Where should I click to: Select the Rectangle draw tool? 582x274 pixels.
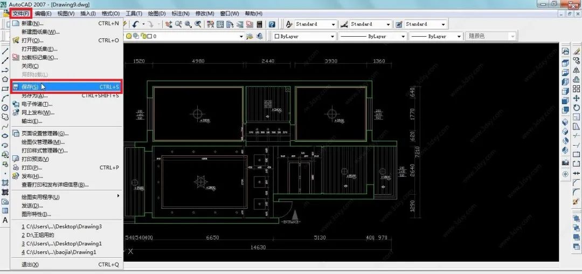tap(5, 89)
